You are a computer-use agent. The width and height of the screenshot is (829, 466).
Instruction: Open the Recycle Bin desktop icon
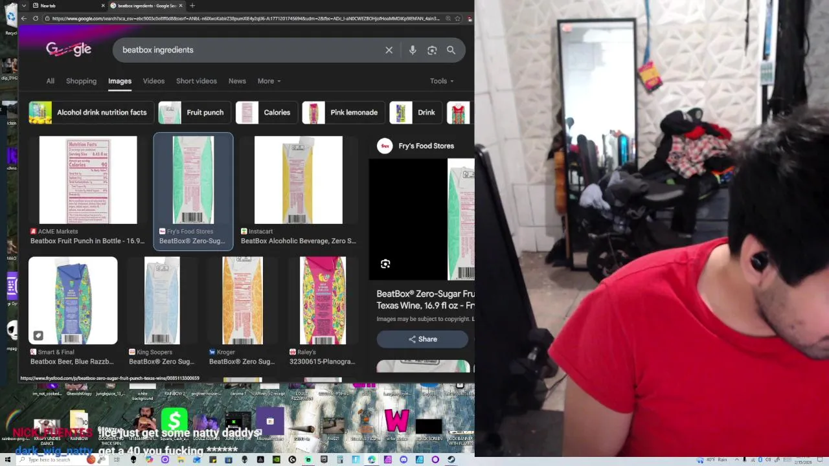[10, 19]
